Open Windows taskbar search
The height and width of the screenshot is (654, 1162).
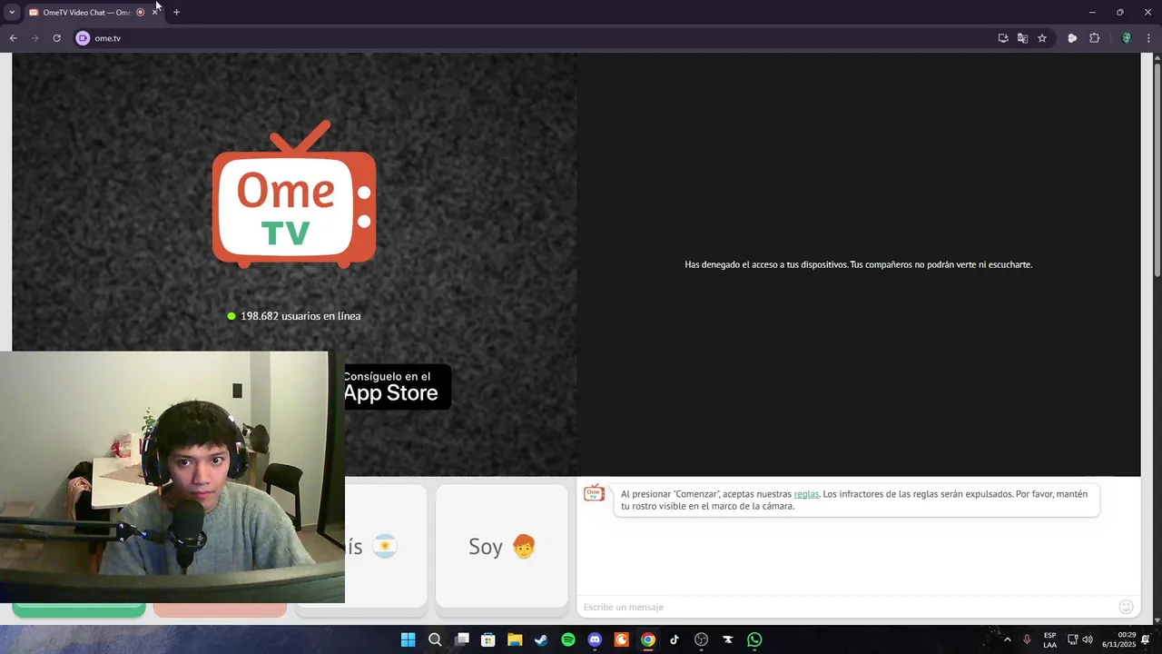click(435, 639)
